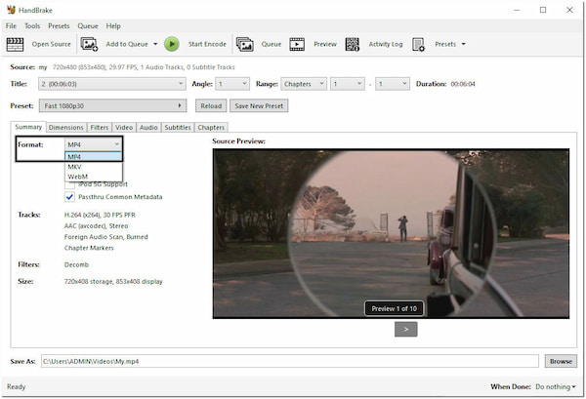Open the Presets menu in menu bar
586x399 pixels.
(x=59, y=26)
